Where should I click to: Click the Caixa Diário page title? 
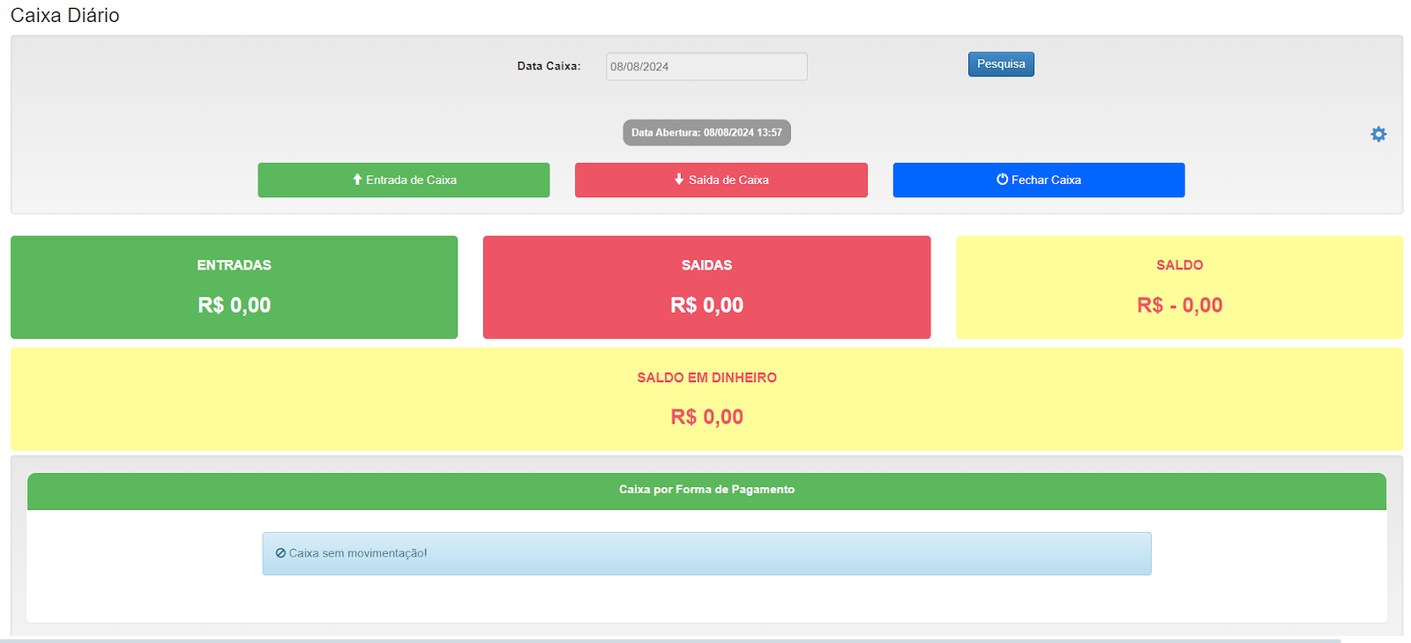coord(65,15)
